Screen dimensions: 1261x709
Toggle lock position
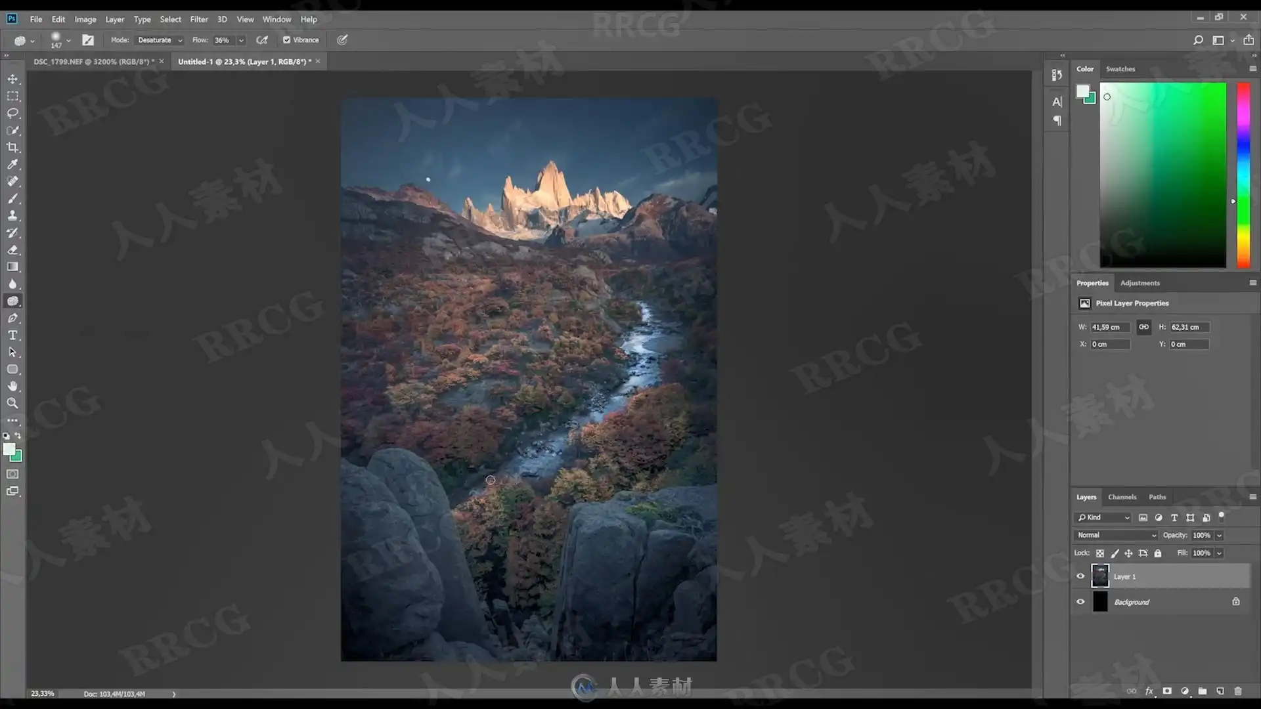(1128, 553)
